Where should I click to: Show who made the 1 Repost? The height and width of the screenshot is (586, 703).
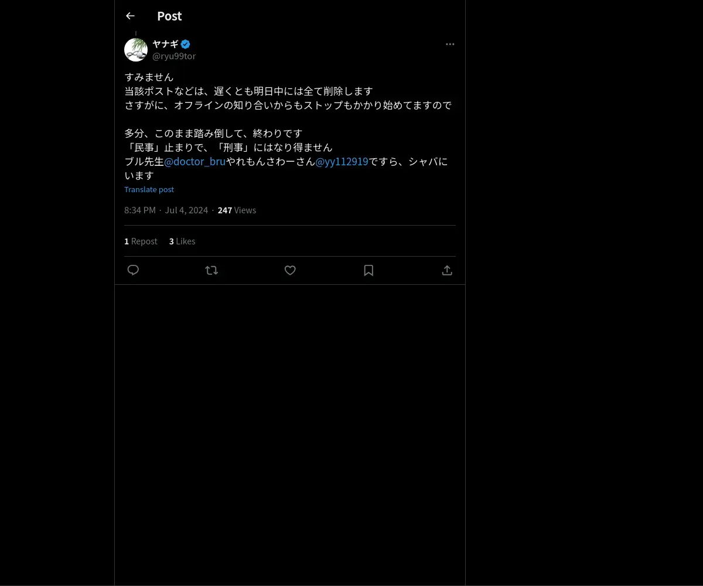[141, 241]
